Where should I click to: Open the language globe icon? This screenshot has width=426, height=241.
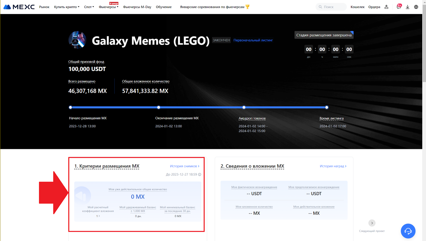point(416,7)
